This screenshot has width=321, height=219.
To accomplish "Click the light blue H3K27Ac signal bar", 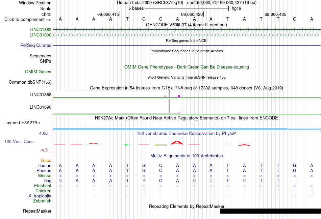I will (187, 129).
